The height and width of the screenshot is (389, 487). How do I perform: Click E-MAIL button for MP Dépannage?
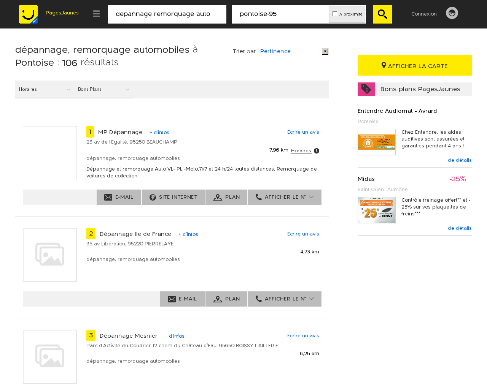click(119, 197)
